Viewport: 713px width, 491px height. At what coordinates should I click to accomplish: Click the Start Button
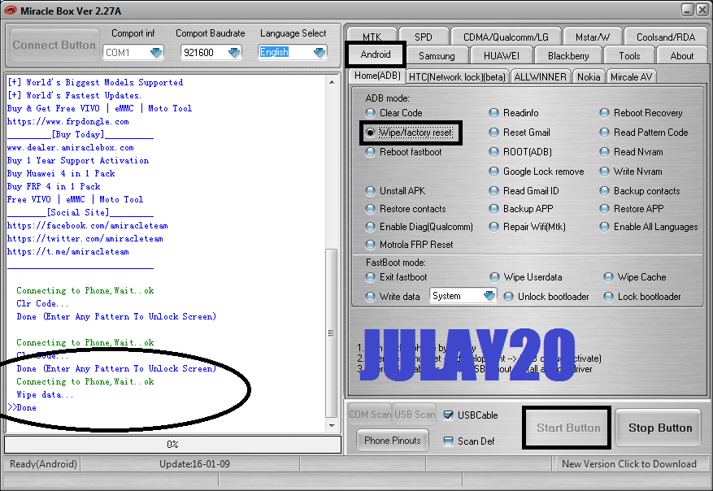point(568,428)
